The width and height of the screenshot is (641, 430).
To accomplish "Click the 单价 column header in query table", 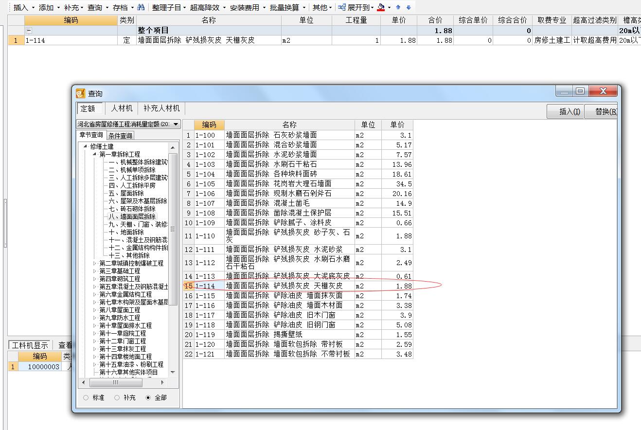I will coord(397,125).
